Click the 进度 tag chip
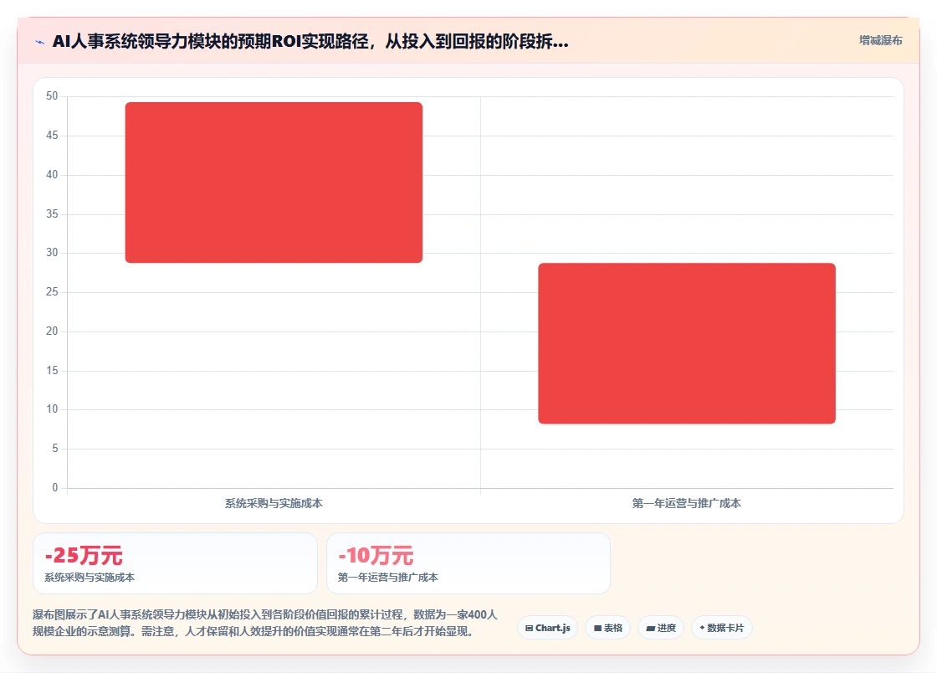Viewport: 937px width, 673px height. [x=661, y=628]
